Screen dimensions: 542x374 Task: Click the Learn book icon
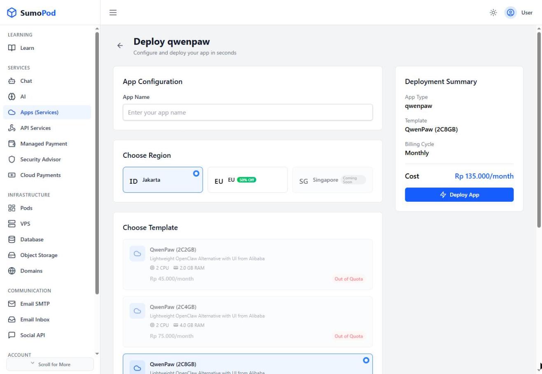(12, 48)
